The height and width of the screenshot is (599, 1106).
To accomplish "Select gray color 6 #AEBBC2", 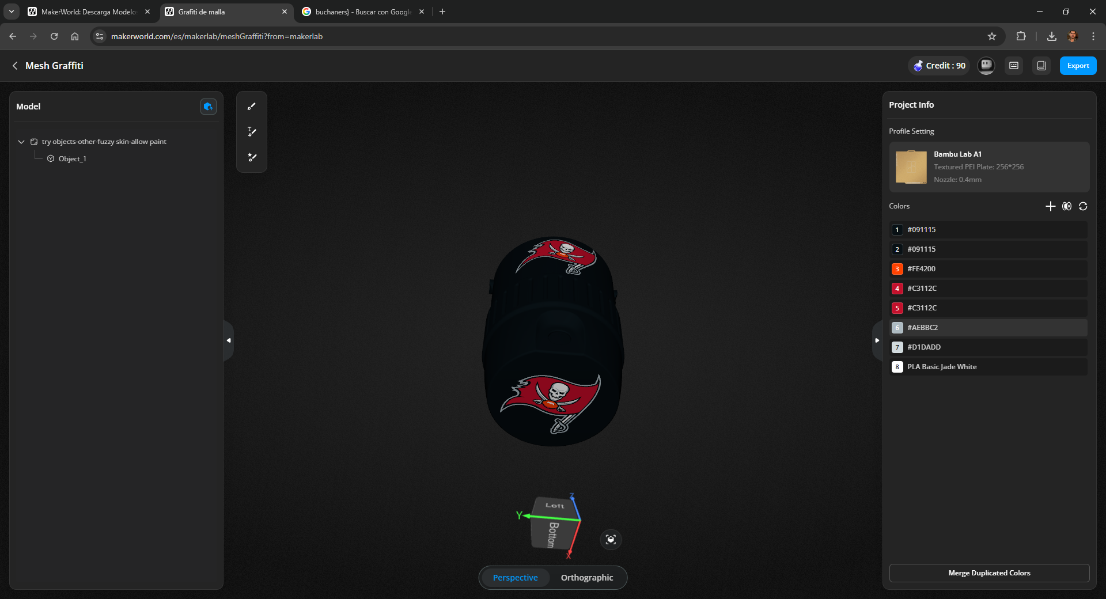I will [x=988, y=328].
